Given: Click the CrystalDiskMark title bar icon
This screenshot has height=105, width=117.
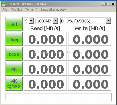Looking at the screenshot, I should point(4,4).
